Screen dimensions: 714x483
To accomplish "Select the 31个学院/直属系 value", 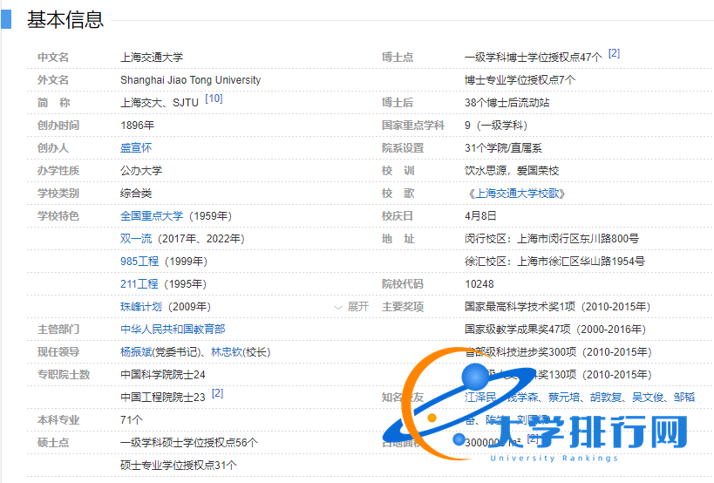I will pos(503,148).
